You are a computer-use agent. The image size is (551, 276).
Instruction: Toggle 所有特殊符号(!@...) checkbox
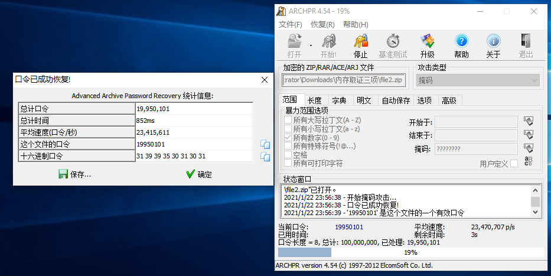pos(288,146)
